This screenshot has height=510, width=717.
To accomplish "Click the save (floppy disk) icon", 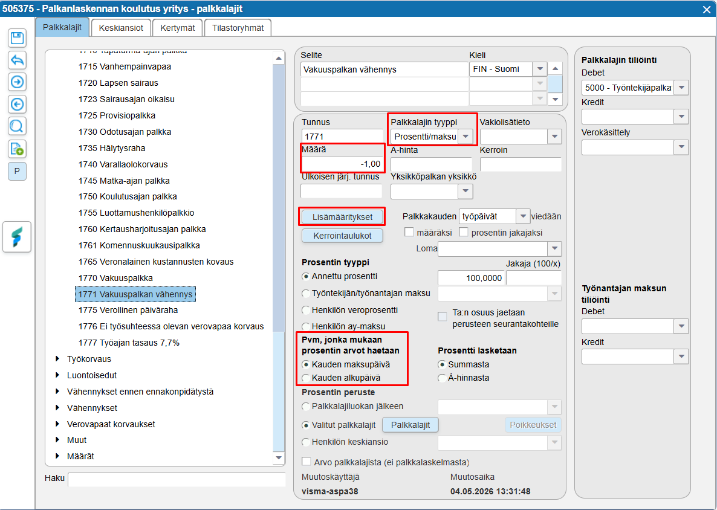I will tap(17, 38).
